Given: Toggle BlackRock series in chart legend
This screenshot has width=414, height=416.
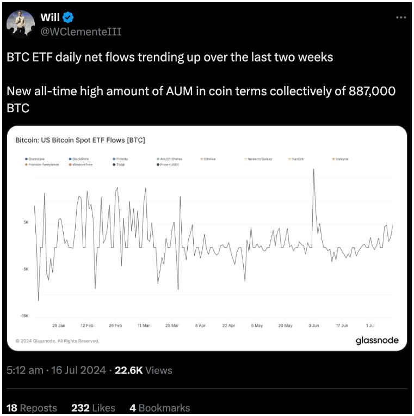Looking at the screenshot, I should point(79,159).
